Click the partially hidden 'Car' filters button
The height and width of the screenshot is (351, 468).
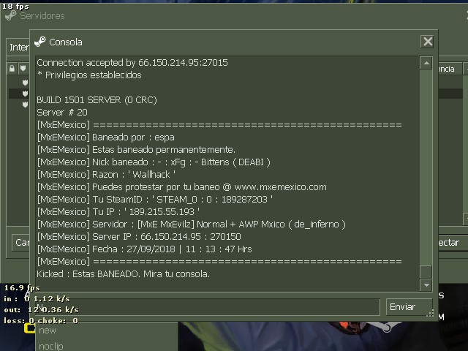pyautogui.click(x=21, y=242)
